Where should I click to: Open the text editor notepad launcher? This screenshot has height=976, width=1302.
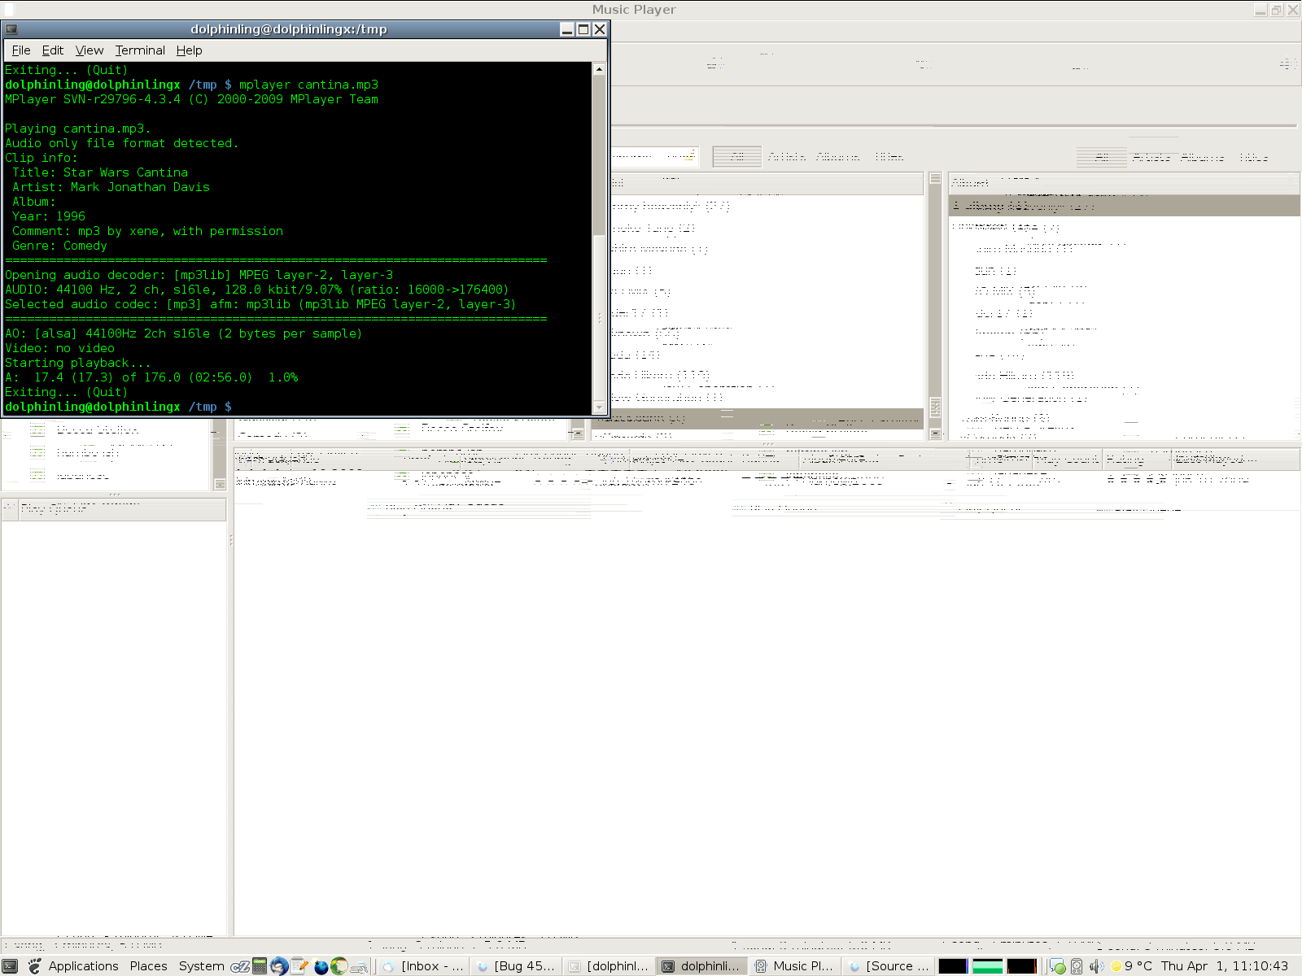299,966
